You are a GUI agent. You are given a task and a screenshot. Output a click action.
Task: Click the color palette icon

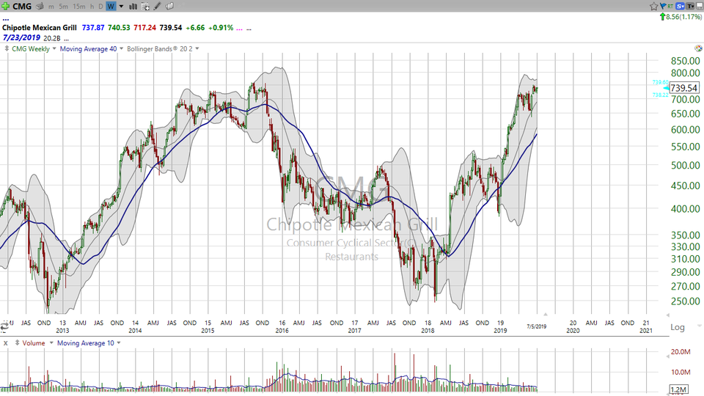(698, 48)
